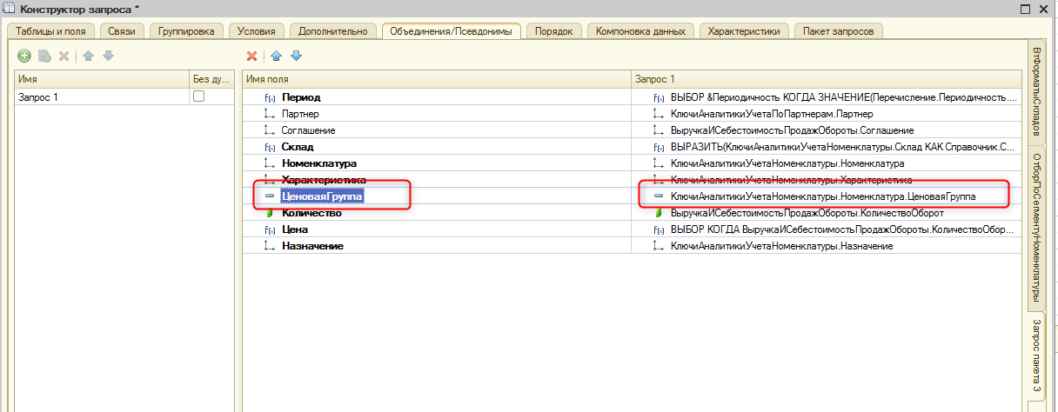Click the green icon next to Количество

pos(269,213)
